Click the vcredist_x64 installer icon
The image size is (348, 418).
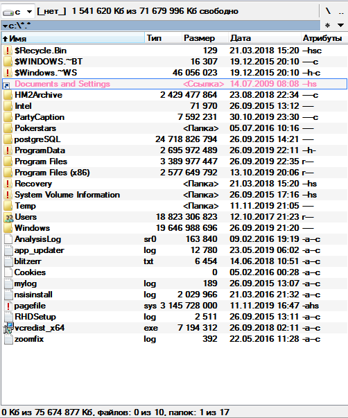8,328
